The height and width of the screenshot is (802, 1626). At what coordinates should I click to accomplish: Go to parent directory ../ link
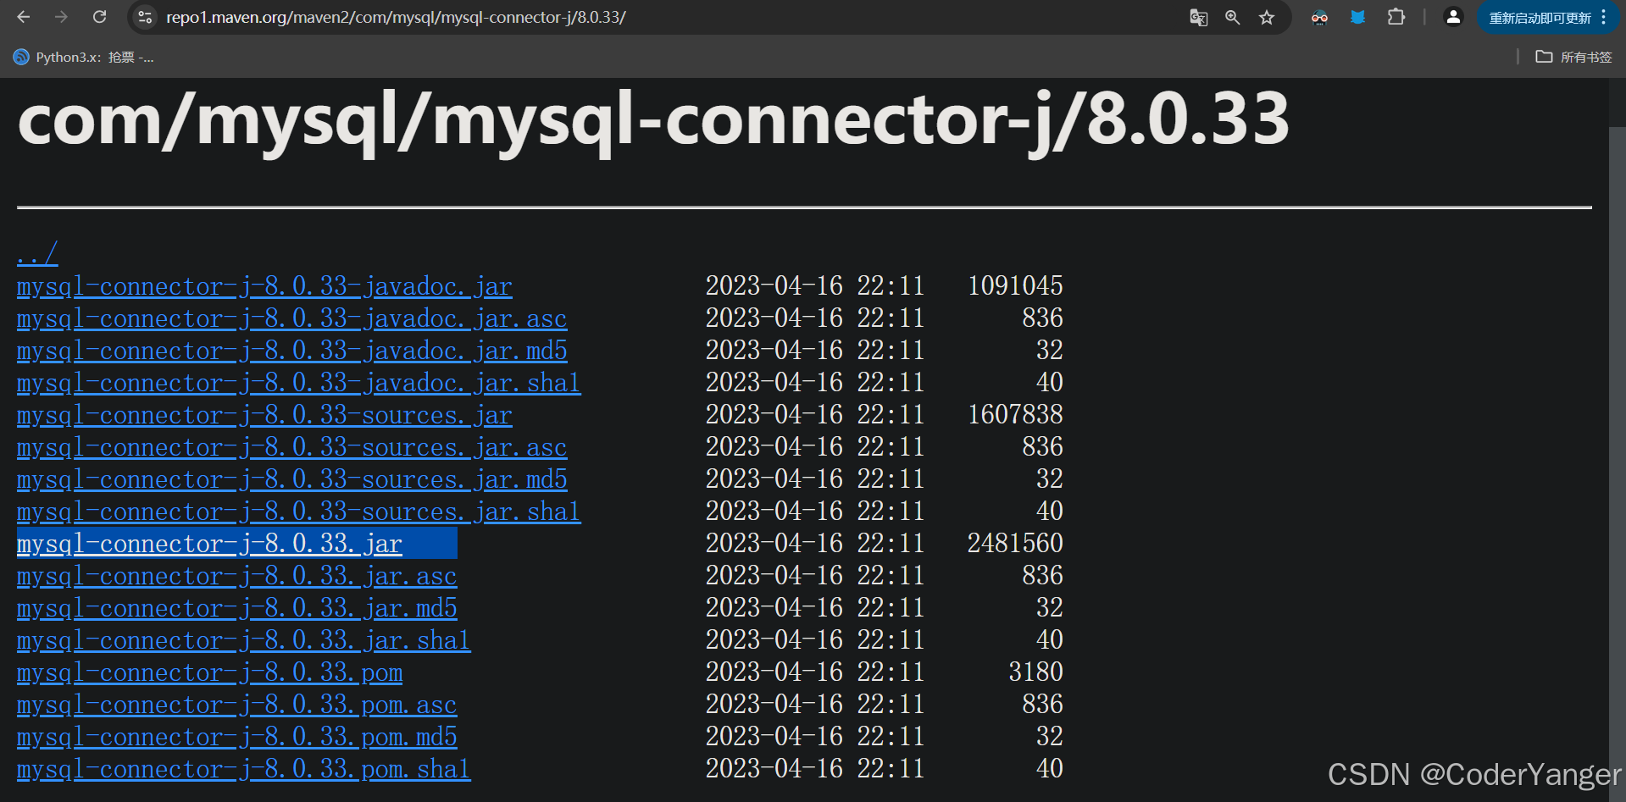coord(37,253)
